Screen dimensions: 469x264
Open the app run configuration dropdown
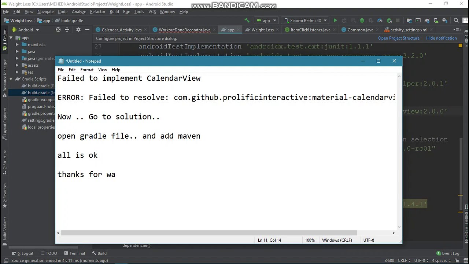[x=266, y=21]
